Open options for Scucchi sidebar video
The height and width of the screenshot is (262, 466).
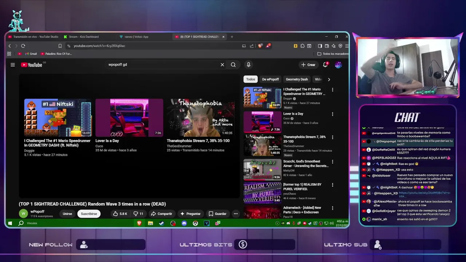click(x=332, y=162)
